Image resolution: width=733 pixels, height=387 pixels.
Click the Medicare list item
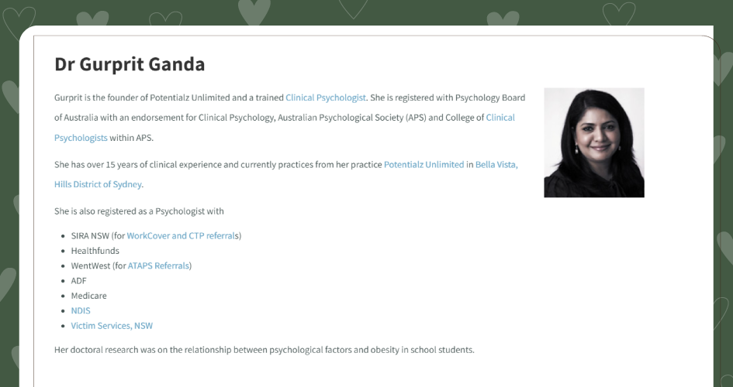click(89, 296)
